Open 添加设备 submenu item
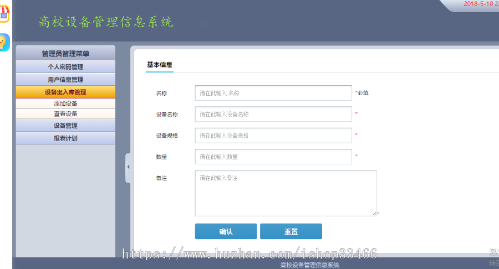The image size is (499, 269). (65, 104)
